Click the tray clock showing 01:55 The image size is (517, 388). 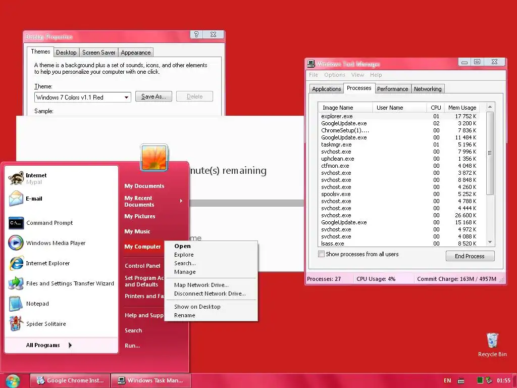(x=503, y=380)
